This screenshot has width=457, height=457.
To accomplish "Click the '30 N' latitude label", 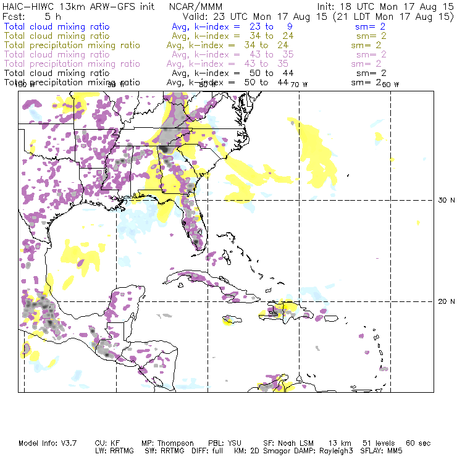I will pos(447,200).
